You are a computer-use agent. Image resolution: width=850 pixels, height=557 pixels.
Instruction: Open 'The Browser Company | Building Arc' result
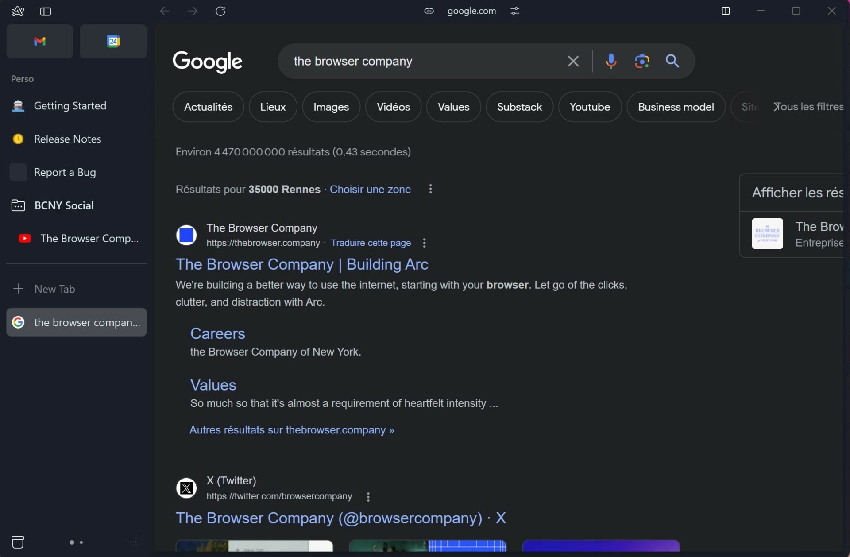coord(302,264)
